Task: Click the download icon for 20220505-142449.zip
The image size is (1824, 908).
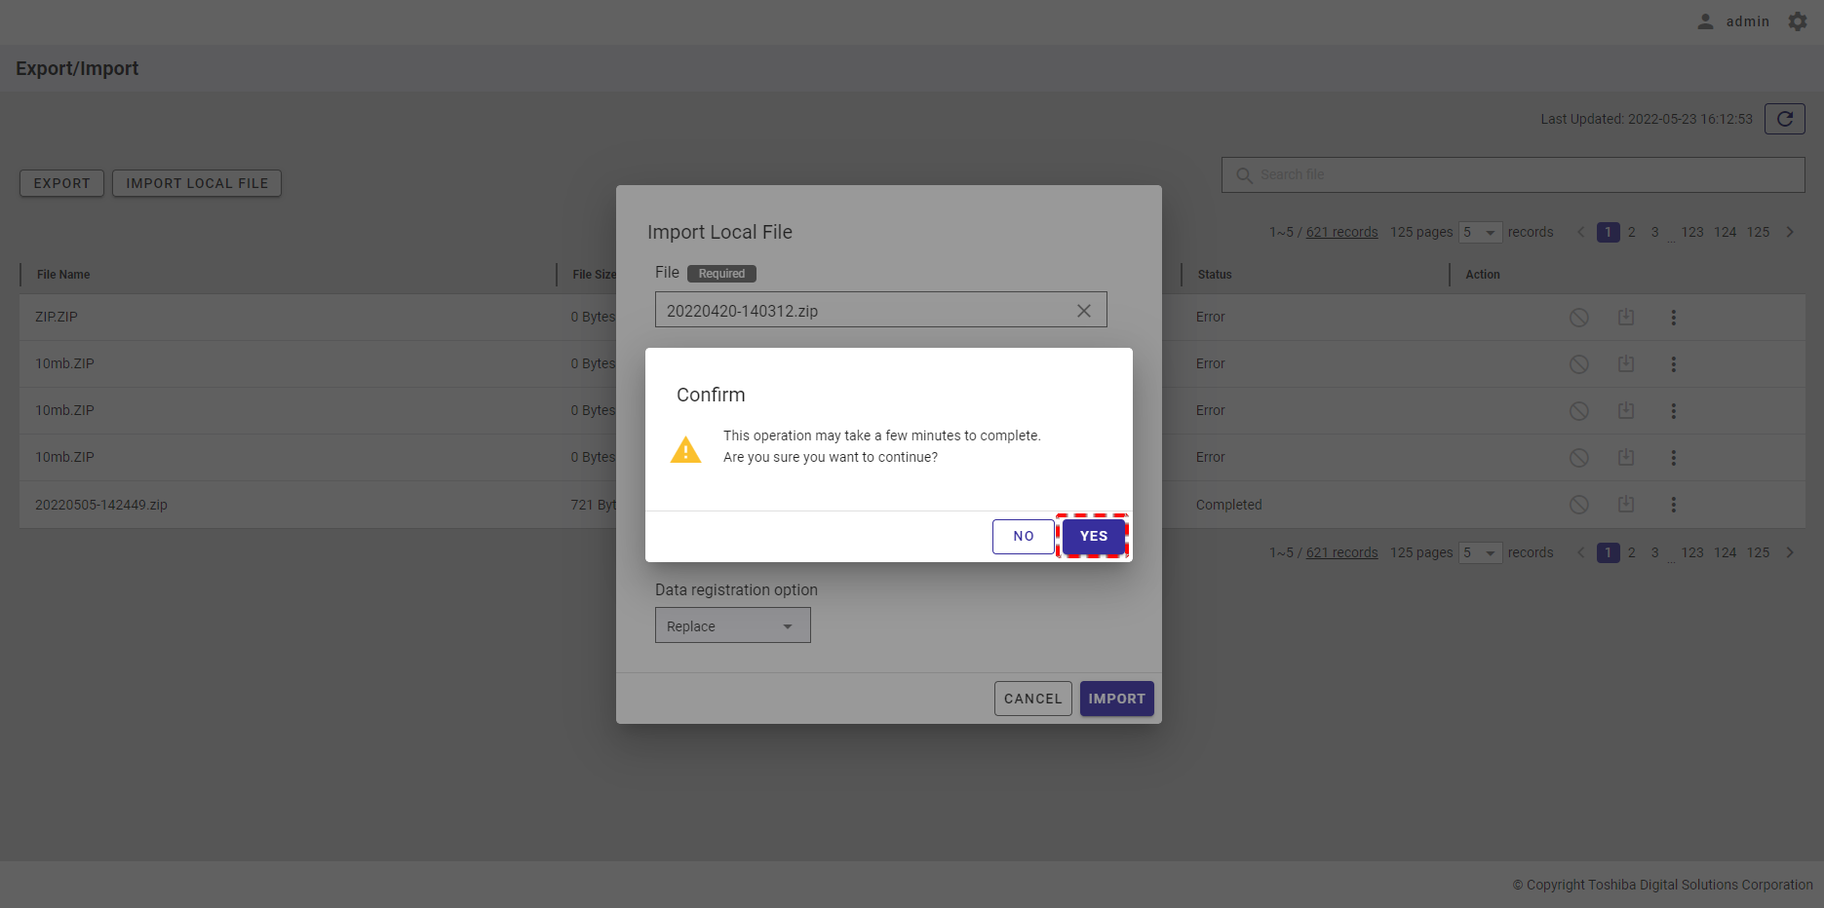Action: 1625,505
